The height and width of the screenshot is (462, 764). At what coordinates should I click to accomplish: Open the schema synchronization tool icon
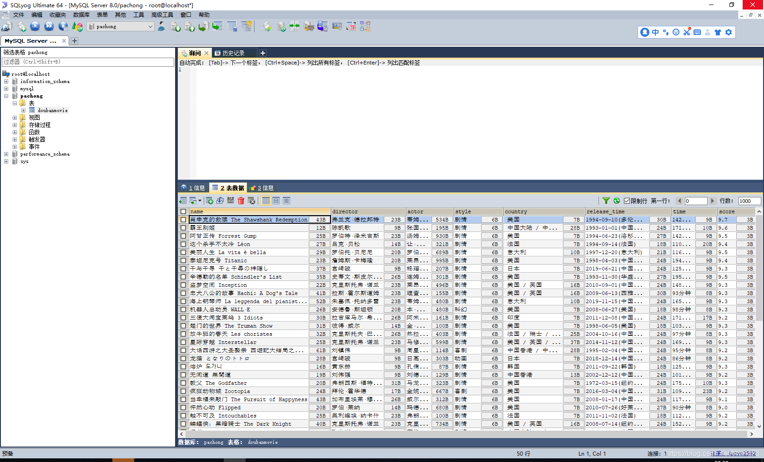[x=295, y=27]
